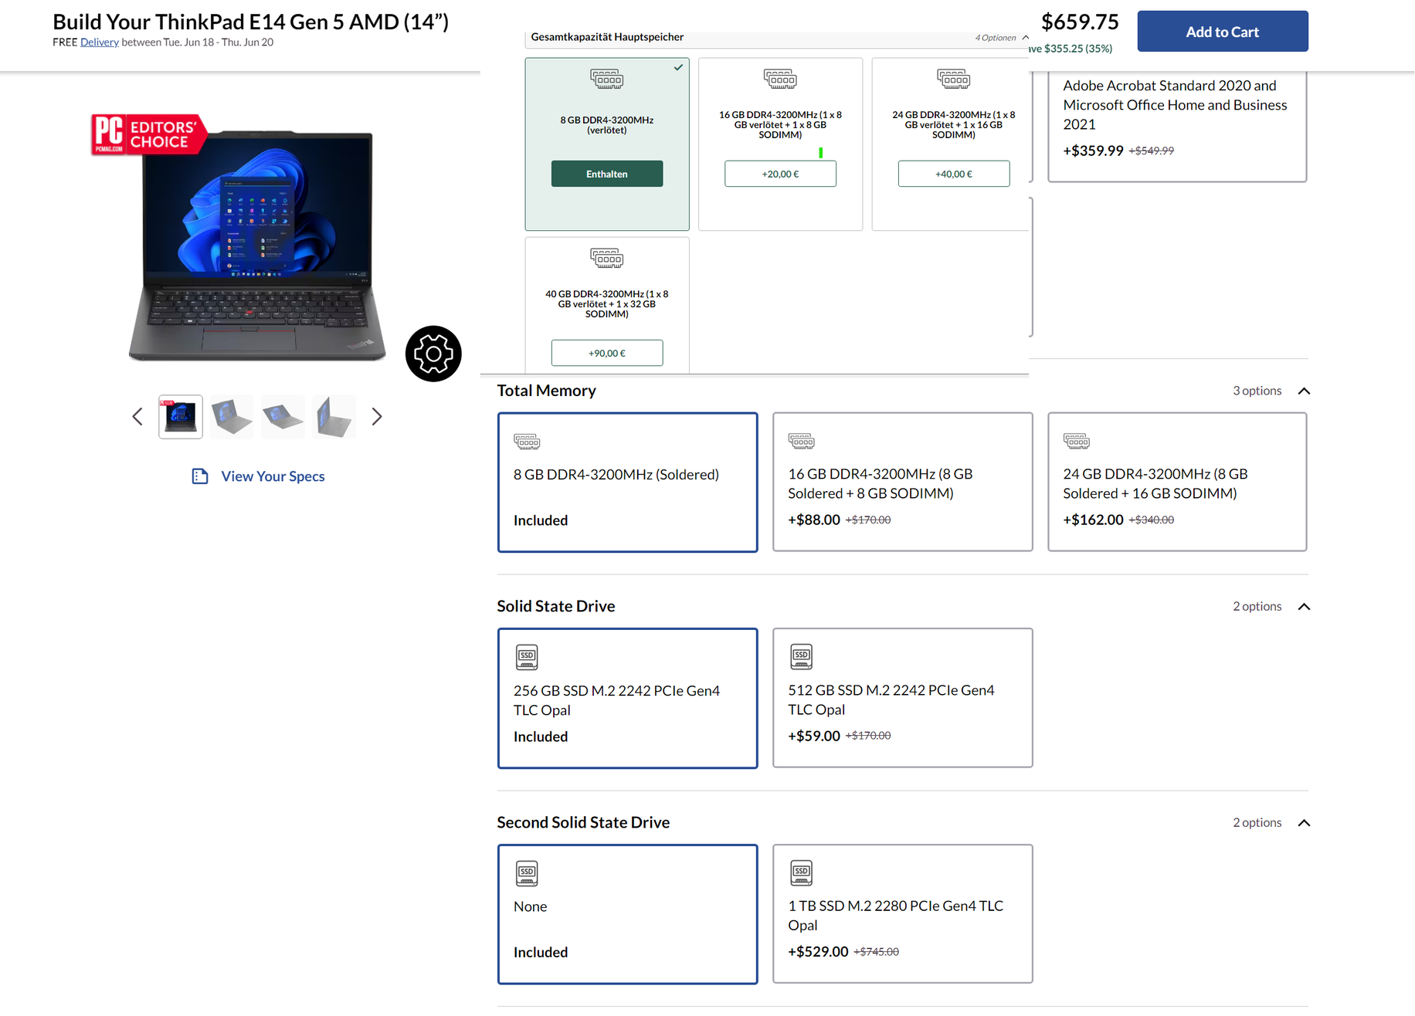The image size is (1415, 1016).
Task: Choose the 256 GB SSD M.2 2242 option
Action: click(x=628, y=699)
